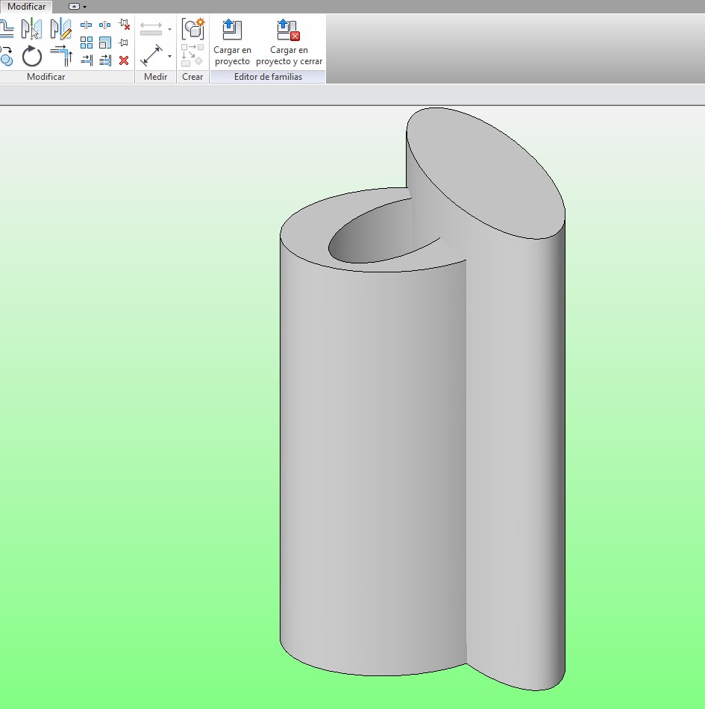Viewport: 705px width, 709px height.
Task: Choose the Array tool
Action: tap(87, 43)
